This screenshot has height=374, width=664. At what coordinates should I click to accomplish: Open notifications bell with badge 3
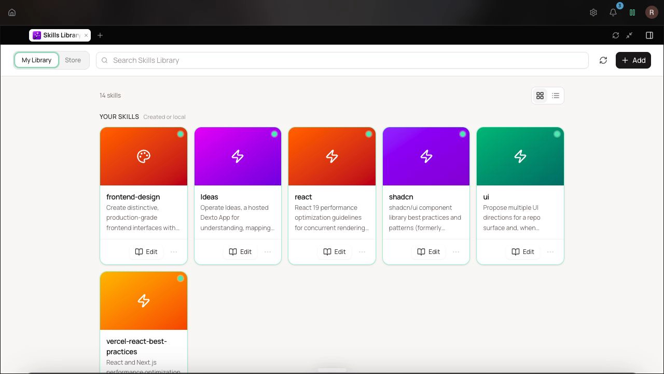coord(613,12)
